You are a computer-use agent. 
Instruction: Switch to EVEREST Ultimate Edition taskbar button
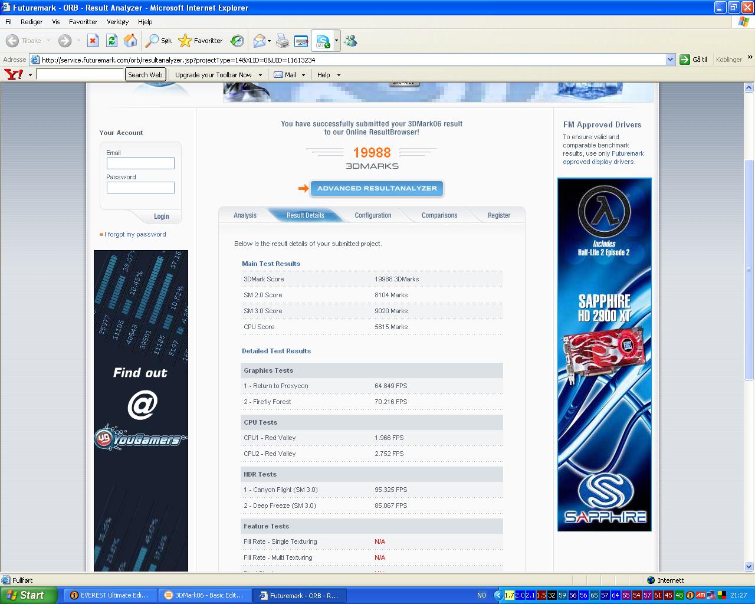(x=111, y=595)
